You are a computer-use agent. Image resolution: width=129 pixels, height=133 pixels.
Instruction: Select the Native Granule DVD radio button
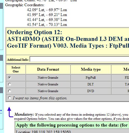pyautogui.click(x=10, y=91)
